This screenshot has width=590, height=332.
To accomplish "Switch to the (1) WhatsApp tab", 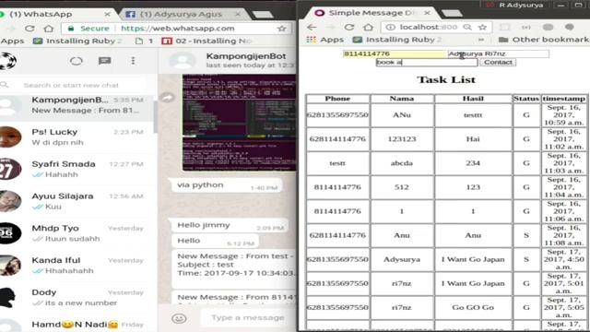I will pyautogui.click(x=55, y=15).
